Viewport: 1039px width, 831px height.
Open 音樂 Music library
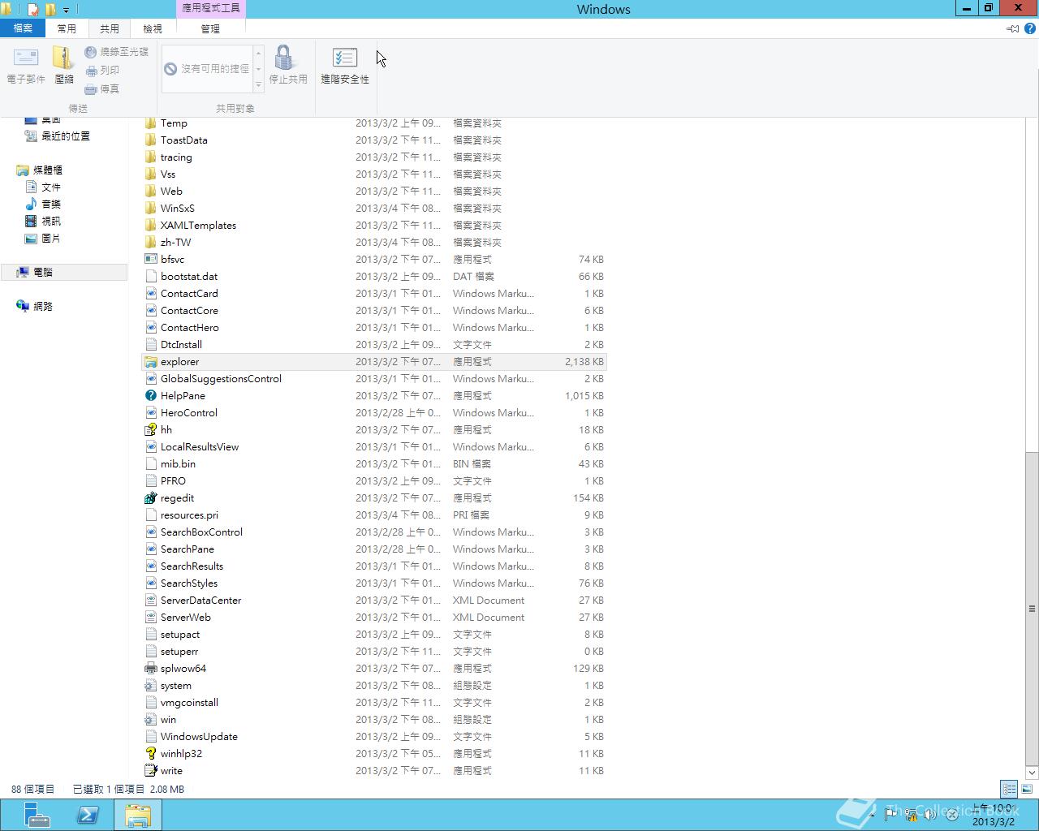(42, 205)
